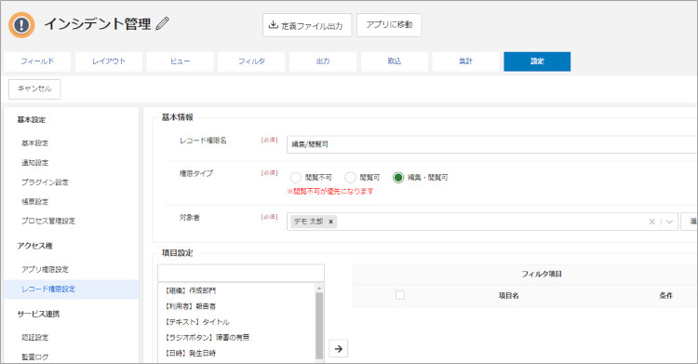Image resolution: width=698 pixels, height=364 pixels.
Task: Click the レコード権限名 input field
Action: (492, 144)
